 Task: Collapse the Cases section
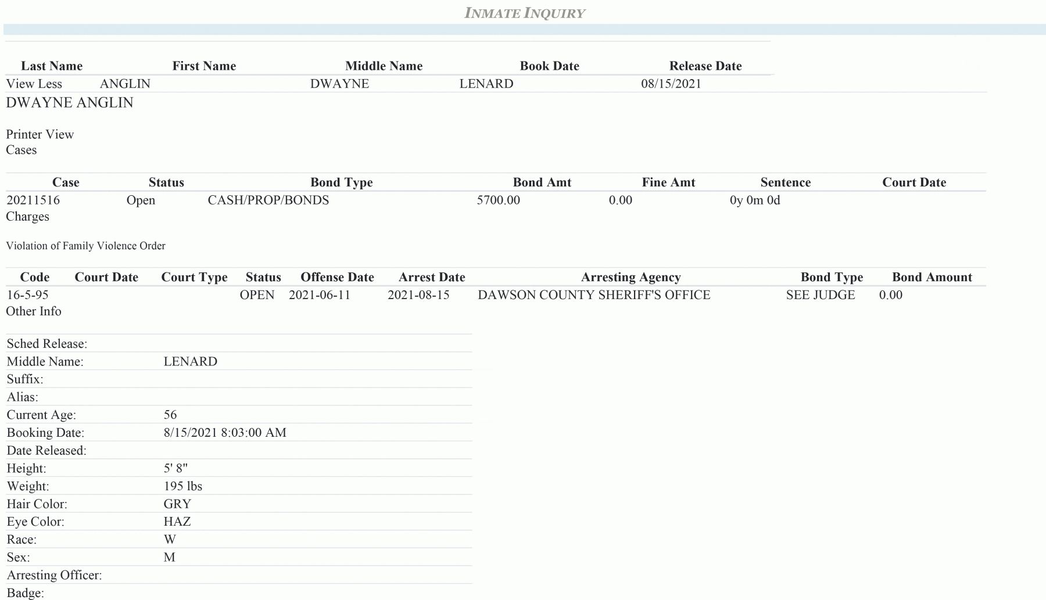[22, 150]
